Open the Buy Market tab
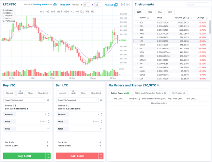 point(9,93)
